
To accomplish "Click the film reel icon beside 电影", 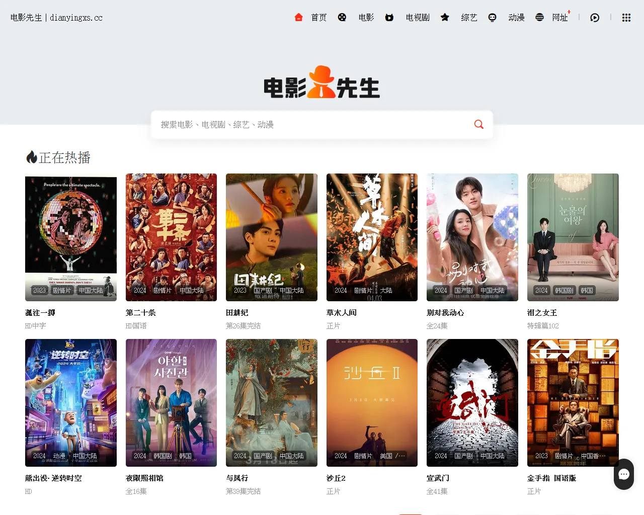I will (342, 18).
